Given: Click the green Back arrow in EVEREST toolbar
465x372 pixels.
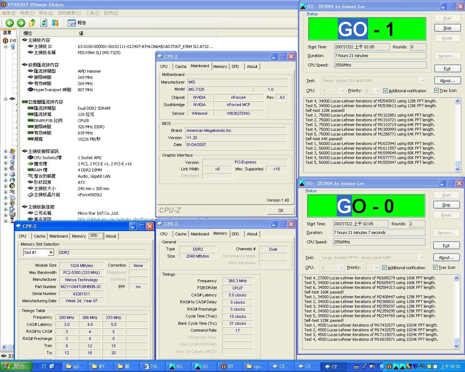Looking at the screenshot, I should (x=10, y=23).
